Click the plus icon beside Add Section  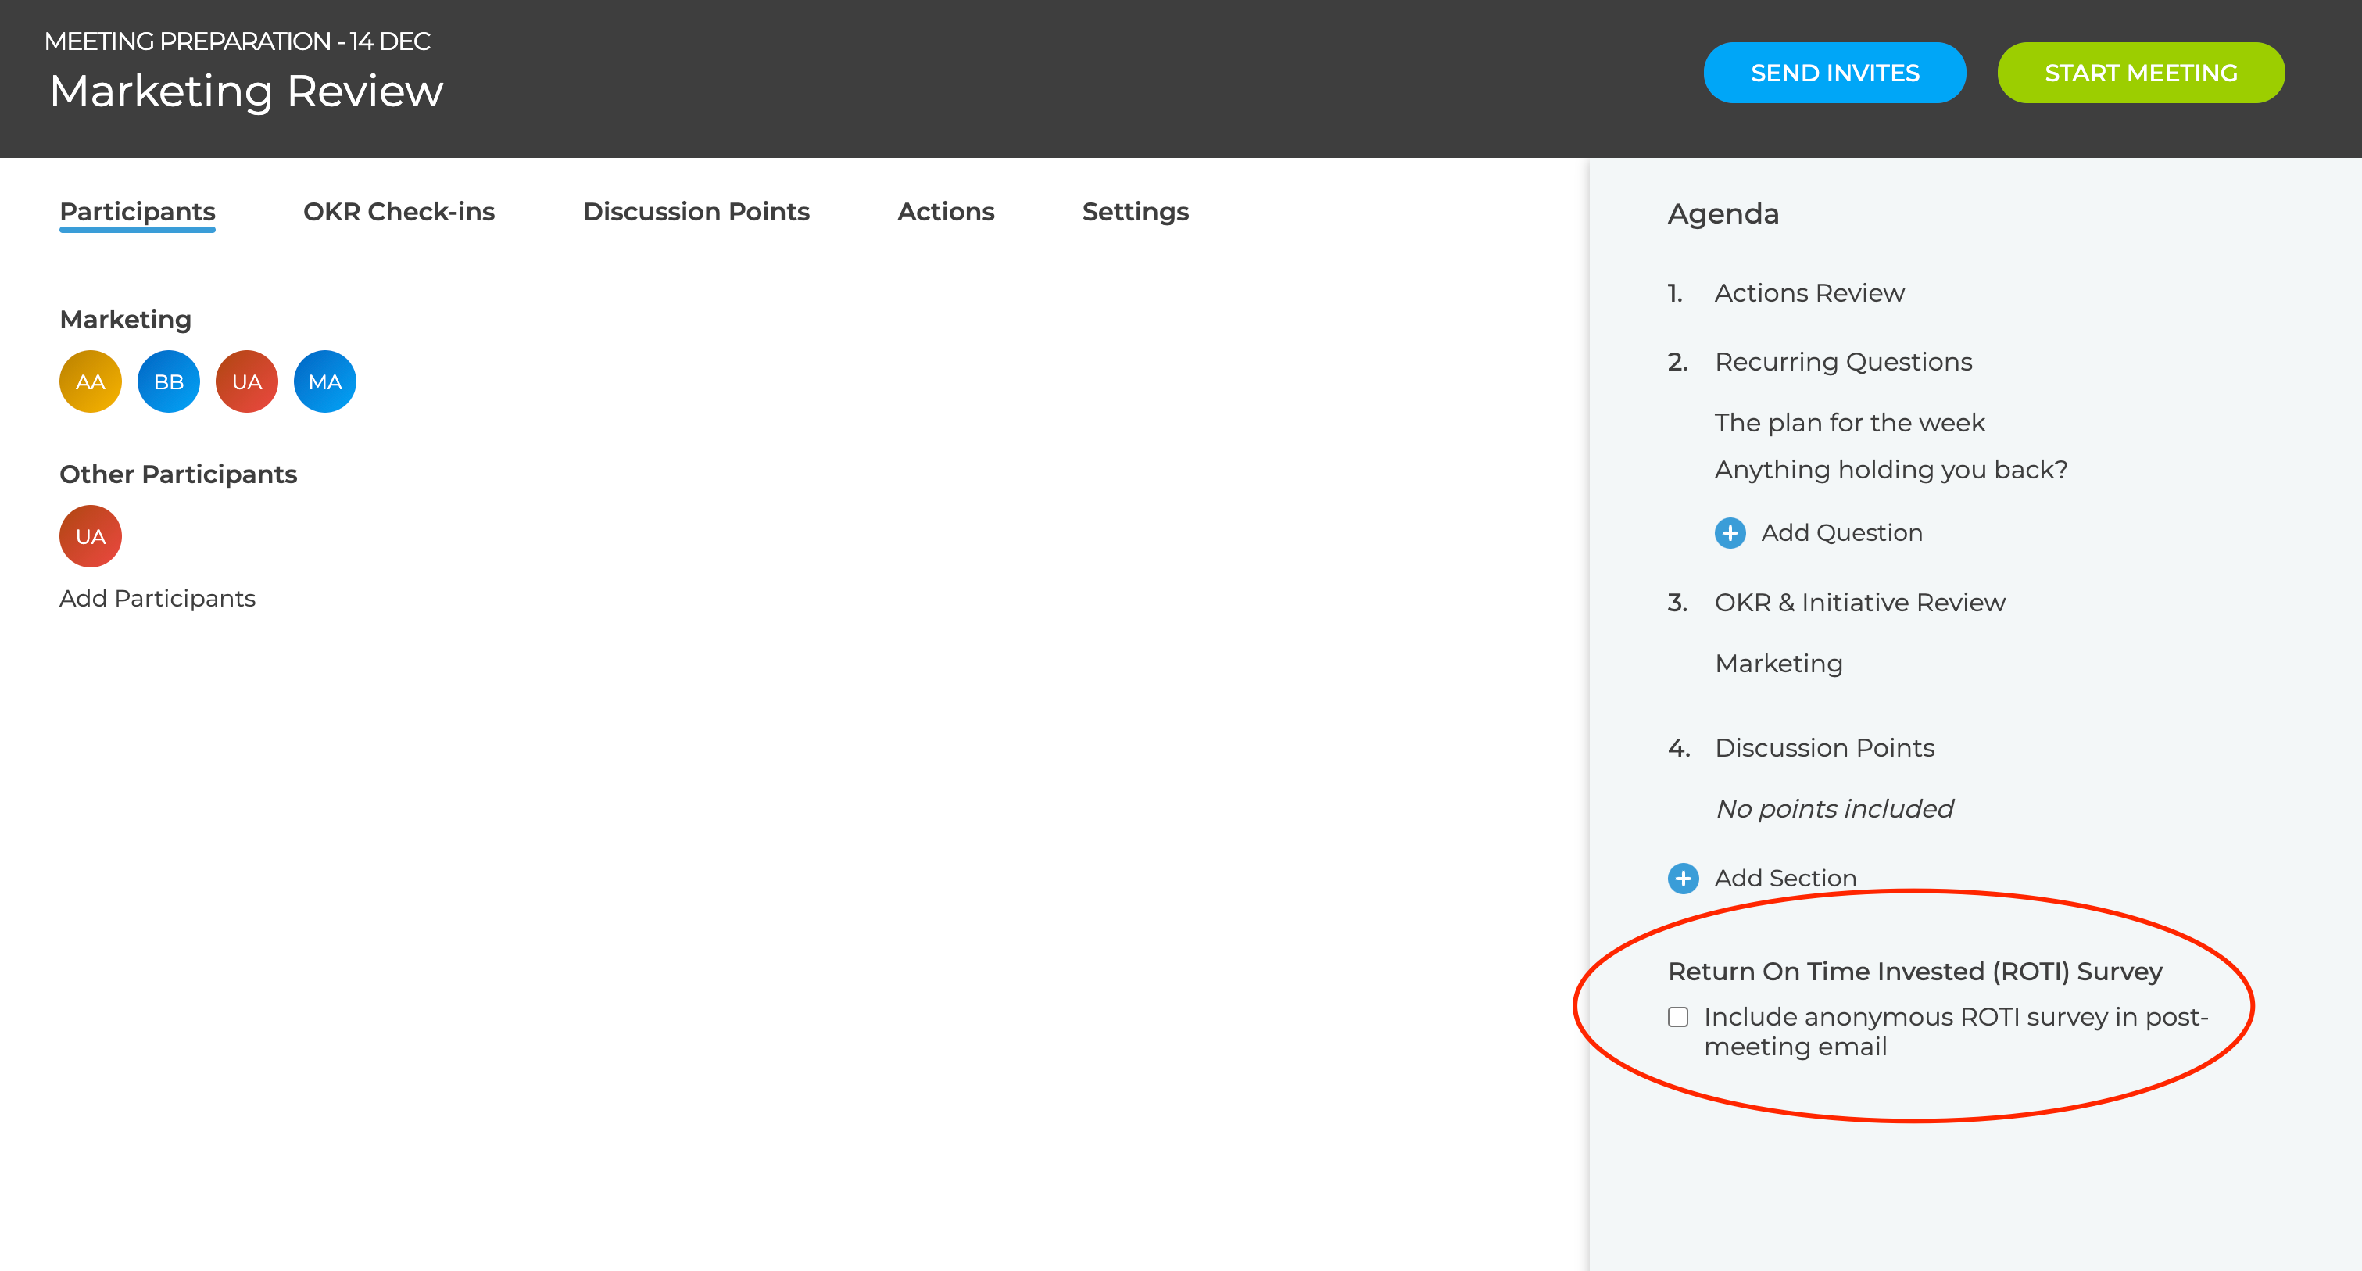coord(1684,879)
